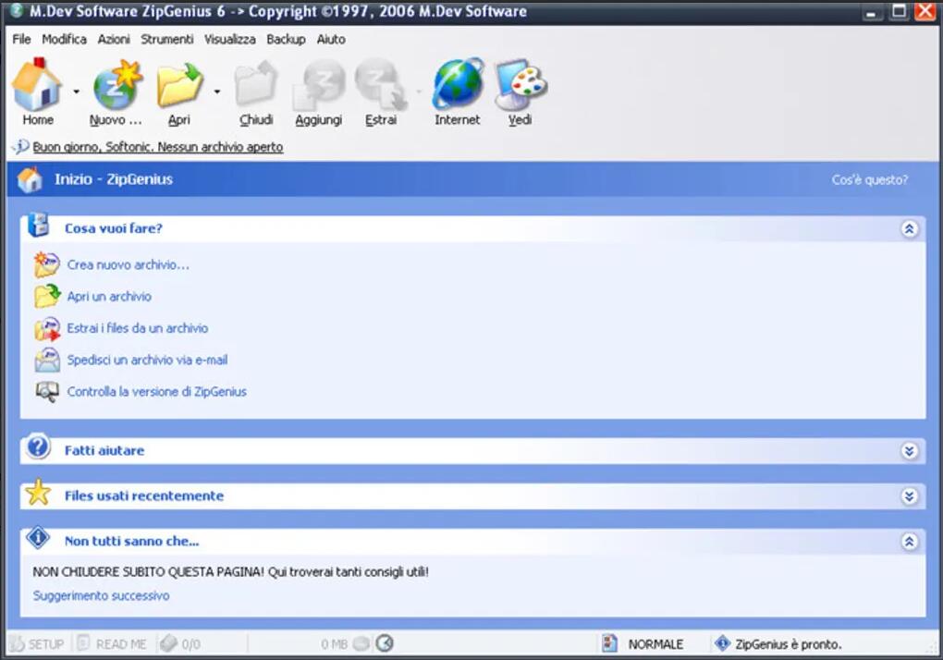
Task: Expand the 'Files usati recentemente' panel
Action: [909, 496]
